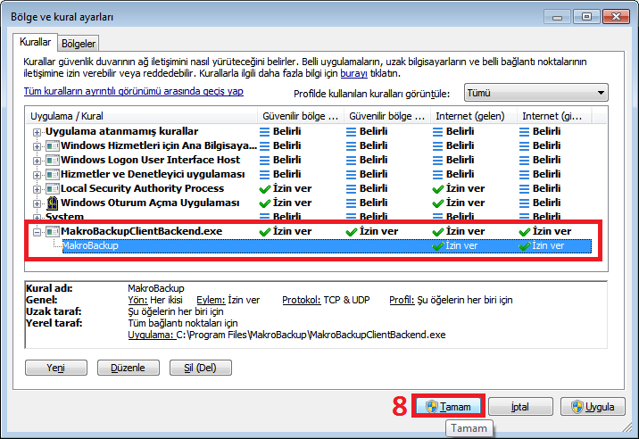Screen dimensions: 639x439
Task: Click Windows Logon User Interface Host icon
Action: [52, 161]
